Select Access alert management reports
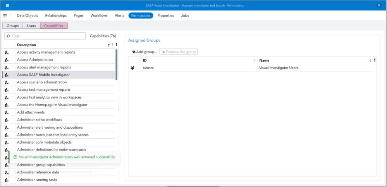Image resolution: width=387 pixels, height=187 pixels. [59, 67]
